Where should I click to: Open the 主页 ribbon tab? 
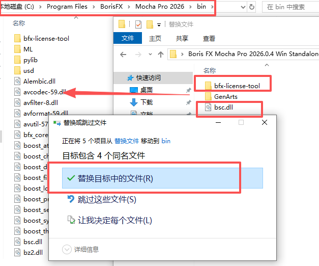155,38
